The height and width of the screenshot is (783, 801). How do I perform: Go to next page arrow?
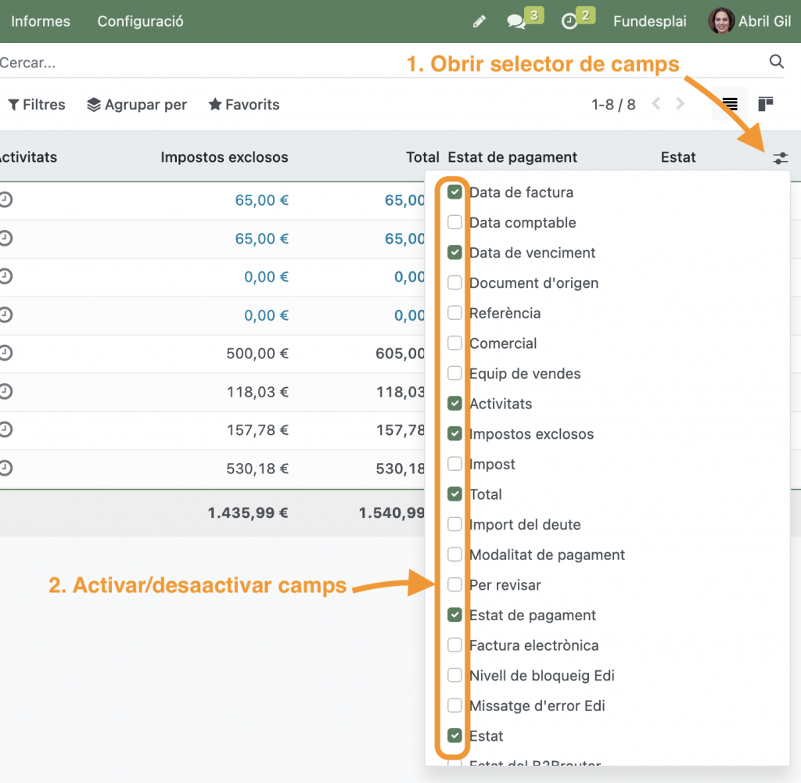click(681, 104)
